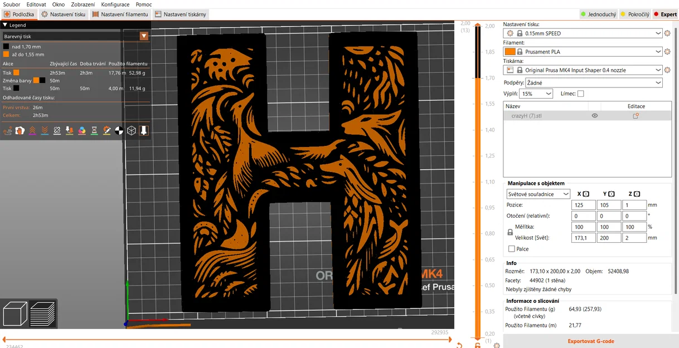Click black 'nad 1,70 mm' legend swatch
Viewport: 679px width, 348px height.
tap(6, 47)
